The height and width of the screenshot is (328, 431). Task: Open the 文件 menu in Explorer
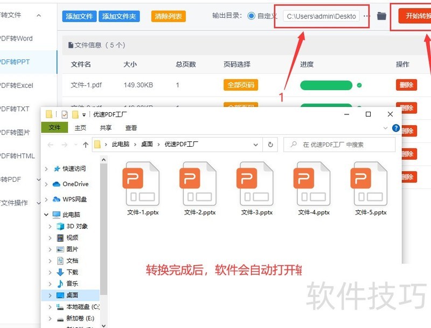[x=54, y=127]
